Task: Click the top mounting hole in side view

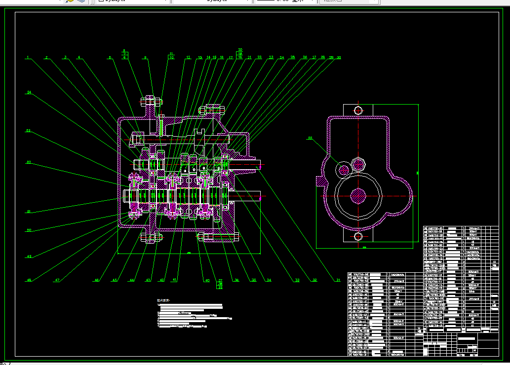Action: coord(358,110)
